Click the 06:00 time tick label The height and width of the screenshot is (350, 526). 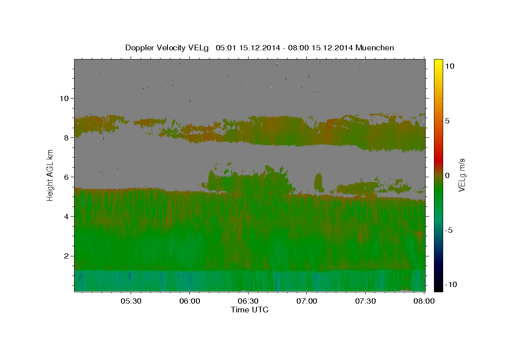tap(189, 301)
